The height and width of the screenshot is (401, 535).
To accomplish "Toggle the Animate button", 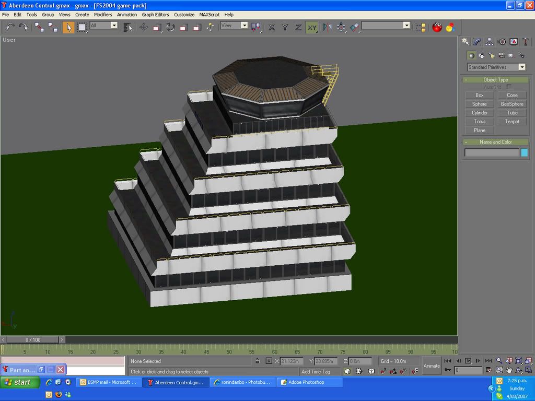I will [432, 365].
